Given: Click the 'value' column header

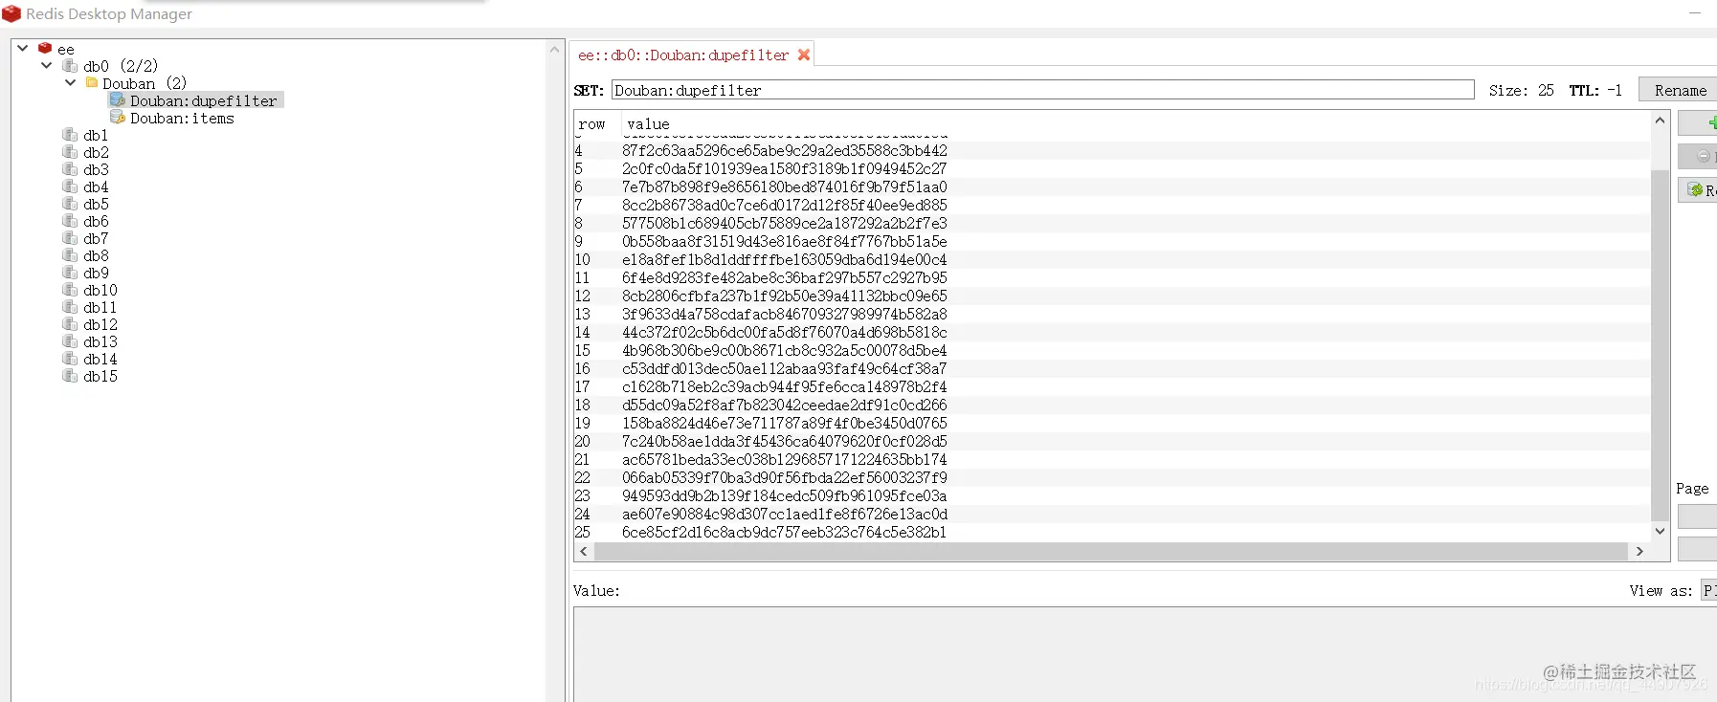Looking at the screenshot, I should point(648,124).
